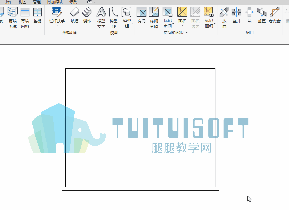Select the Tag Area tool (标记面积)
Viewport: 289px width, 210px height.
(209, 17)
